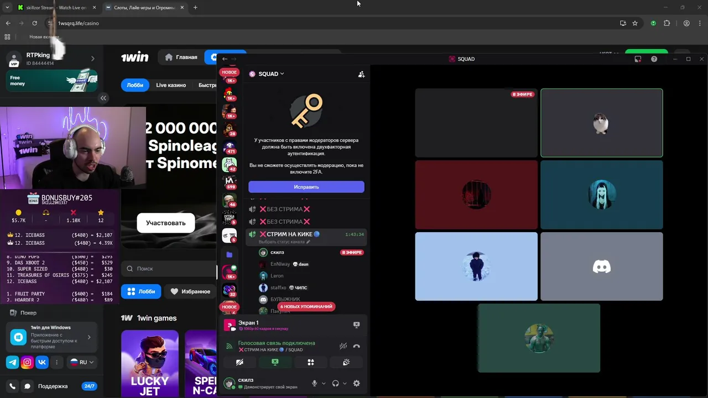Select Live казино category
This screenshot has height=398, width=708.
tap(171, 85)
